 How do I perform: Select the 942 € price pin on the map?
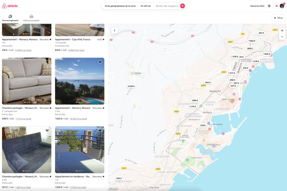(x=208, y=82)
